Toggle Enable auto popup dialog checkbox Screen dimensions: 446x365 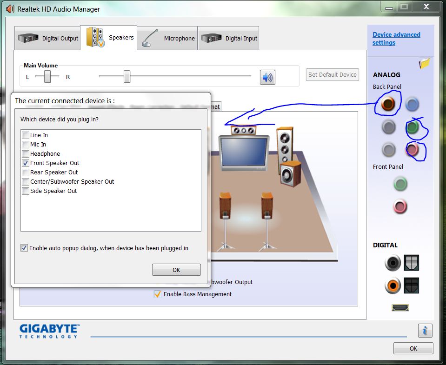pos(24,248)
